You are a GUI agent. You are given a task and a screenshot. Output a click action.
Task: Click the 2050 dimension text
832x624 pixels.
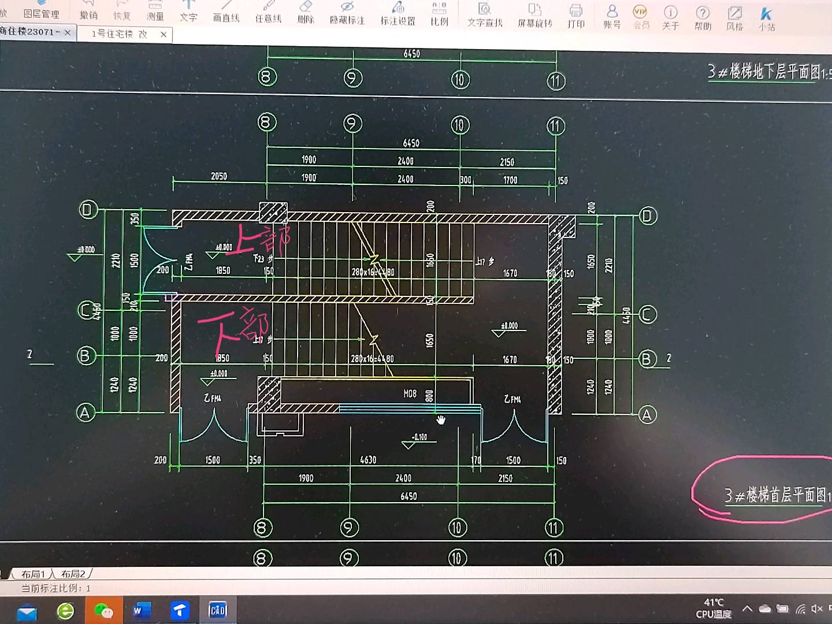click(x=219, y=176)
